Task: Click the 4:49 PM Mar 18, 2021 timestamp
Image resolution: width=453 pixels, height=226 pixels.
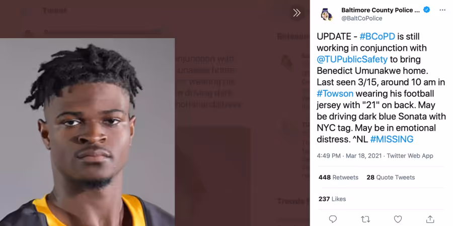Action: click(350, 156)
